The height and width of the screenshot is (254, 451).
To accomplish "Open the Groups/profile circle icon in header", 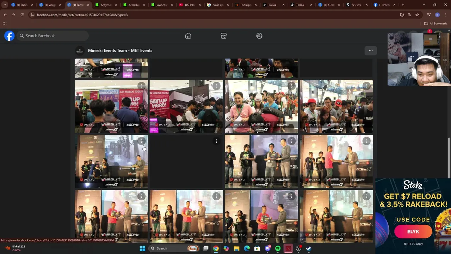I will coord(259,36).
